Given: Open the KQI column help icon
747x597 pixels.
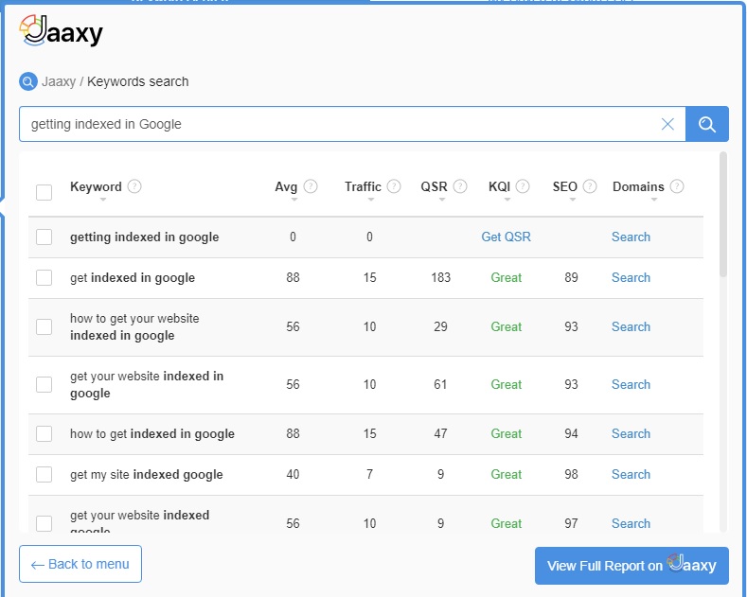Looking at the screenshot, I should [x=523, y=186].
